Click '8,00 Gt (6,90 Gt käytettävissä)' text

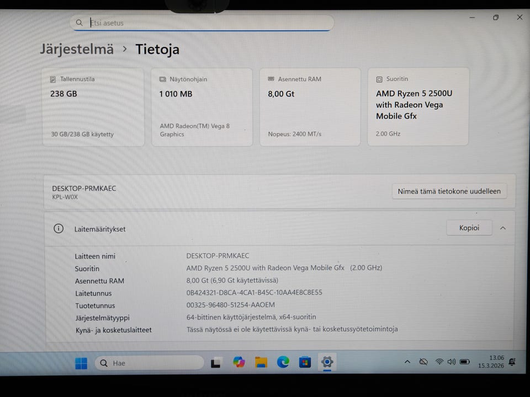pyautogui.click(x=232, y=280)
